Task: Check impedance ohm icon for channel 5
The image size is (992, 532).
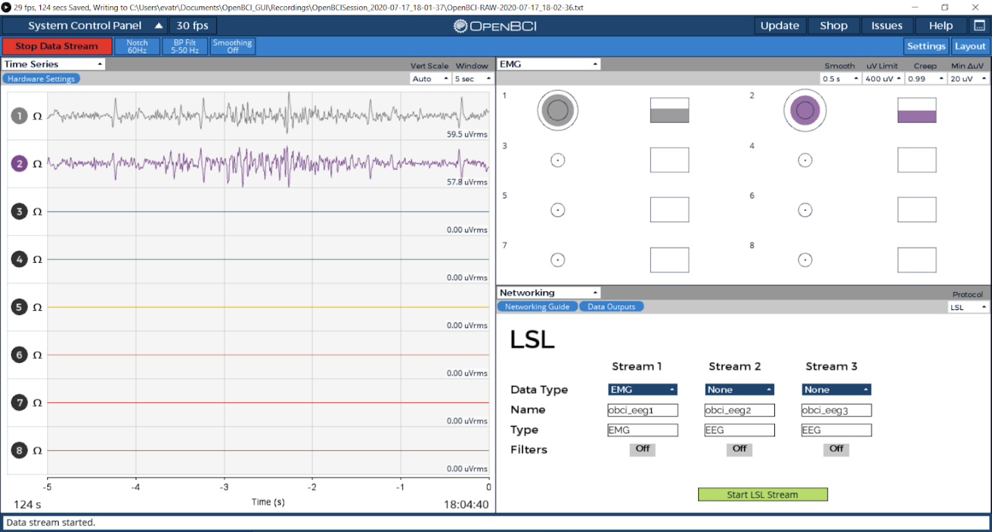Action: 37,307
